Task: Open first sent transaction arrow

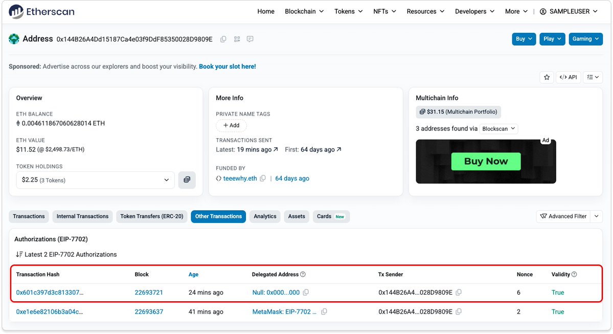Action: pyautogui.click(x=339, y=149)
